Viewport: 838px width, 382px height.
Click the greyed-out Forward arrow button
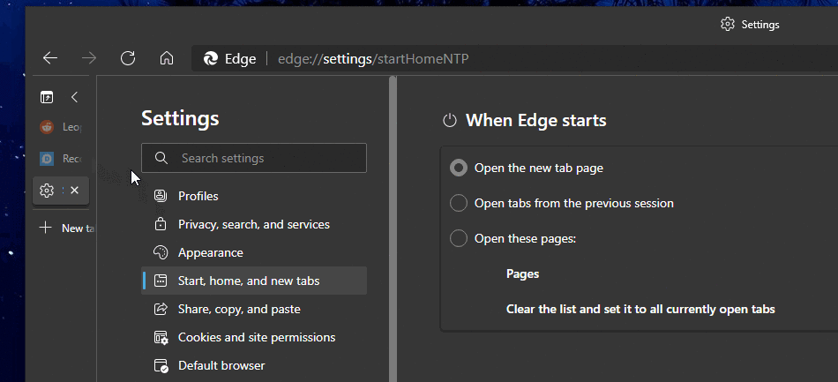point(89,58)
